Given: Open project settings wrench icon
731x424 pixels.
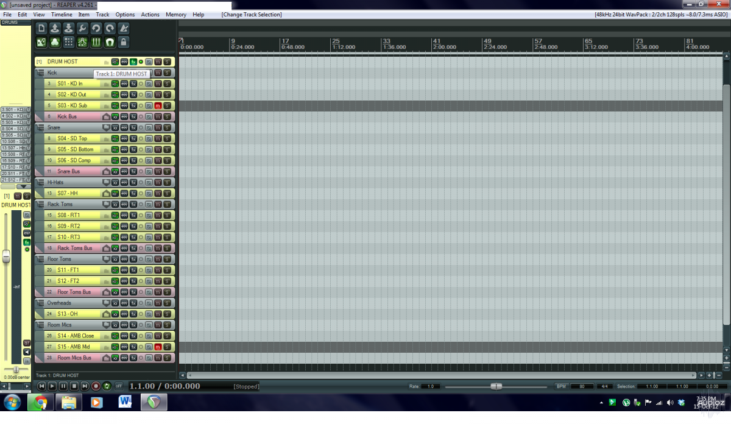Looking at the screenshot, I should point(82,28).
